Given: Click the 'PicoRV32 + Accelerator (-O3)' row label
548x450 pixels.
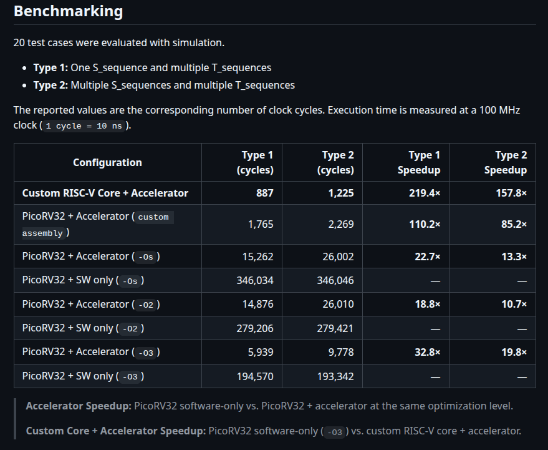Looking at the screenshot, I should point(91,352).
